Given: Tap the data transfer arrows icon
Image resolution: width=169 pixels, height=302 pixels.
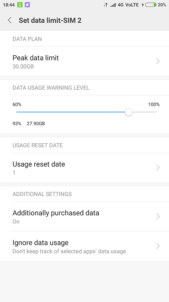Looking at the screenshot, I should click(105, 5).
